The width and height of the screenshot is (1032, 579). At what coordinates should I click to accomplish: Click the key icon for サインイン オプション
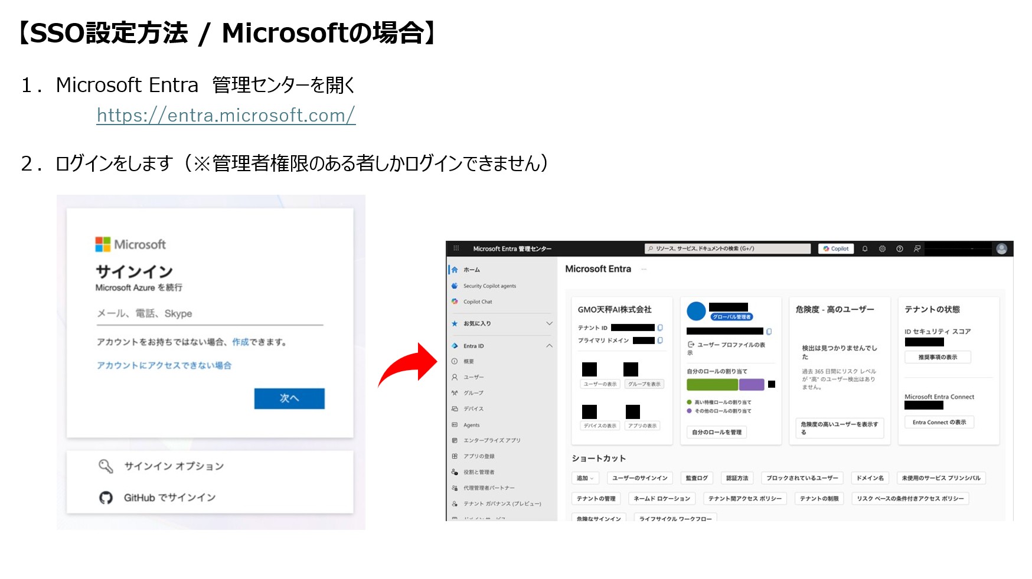(x=106, y=466)
